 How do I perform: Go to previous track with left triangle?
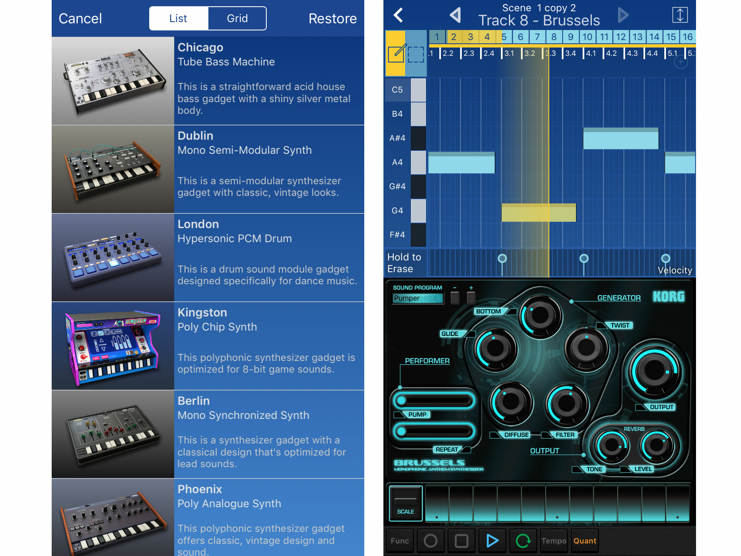coord(456,15)
